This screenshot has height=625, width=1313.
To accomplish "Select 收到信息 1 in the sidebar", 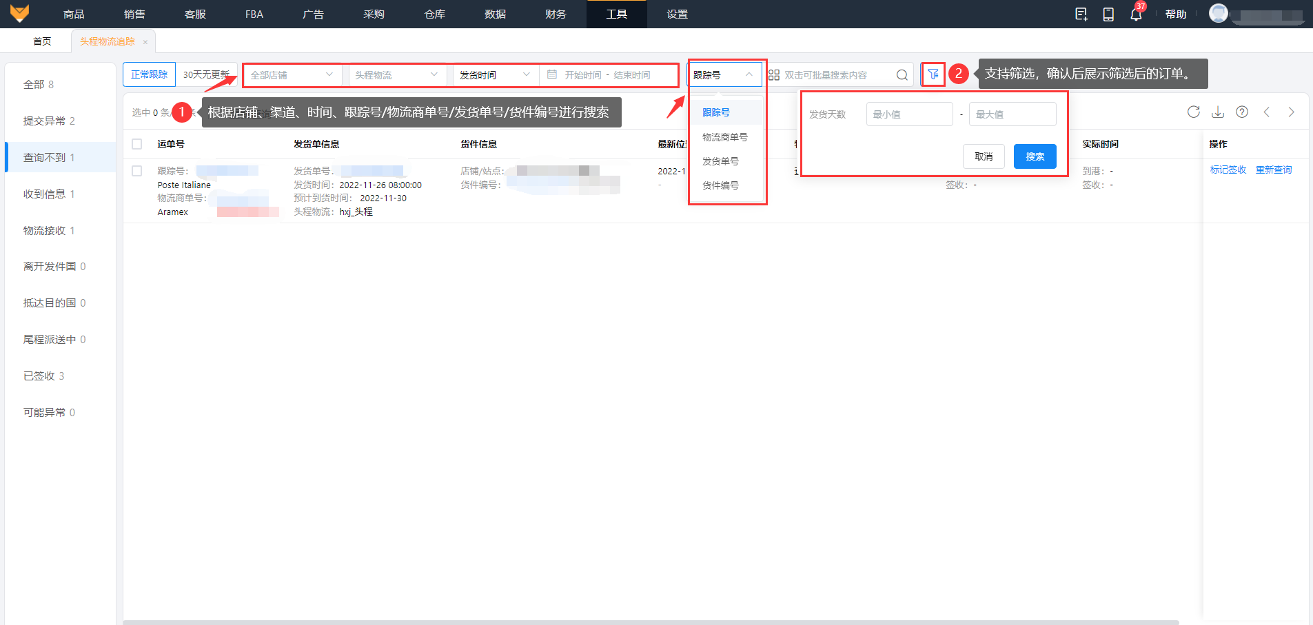I will pos(61,194).
